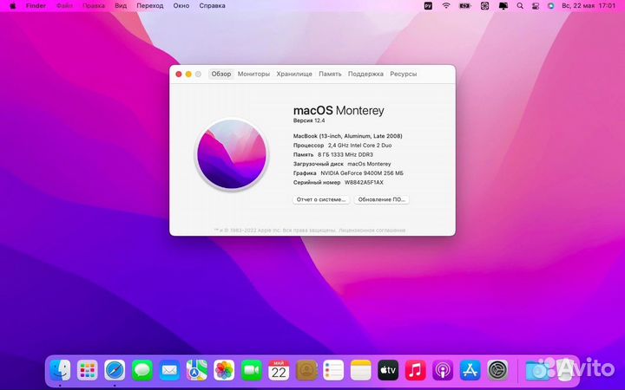Open the Справка menu
Image resolution: width=625 pixels, height=390 pixels.
pyautogui.click(x=212, y=5)
